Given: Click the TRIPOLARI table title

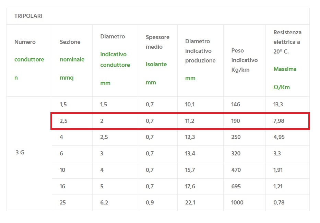Looking at the screenshot, I should [28, 16].
